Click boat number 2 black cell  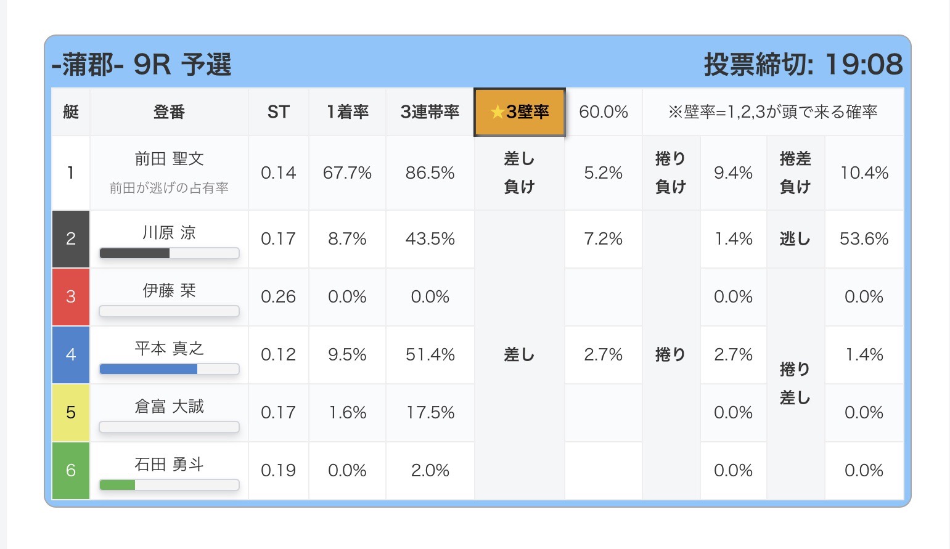coord(71,239)
